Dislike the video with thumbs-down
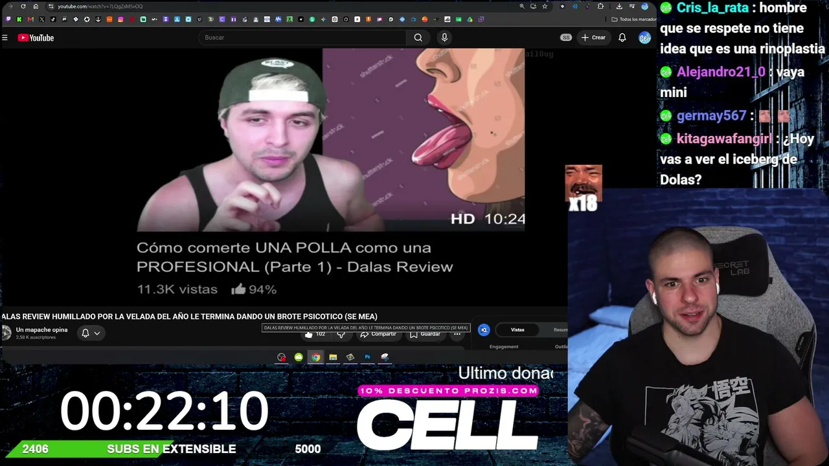The width and height of the screenshot is (829, 466). [x=341, y=334]
